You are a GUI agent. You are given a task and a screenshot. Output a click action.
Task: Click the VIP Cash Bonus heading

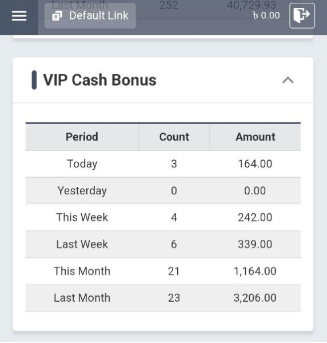tap(99, 80)
